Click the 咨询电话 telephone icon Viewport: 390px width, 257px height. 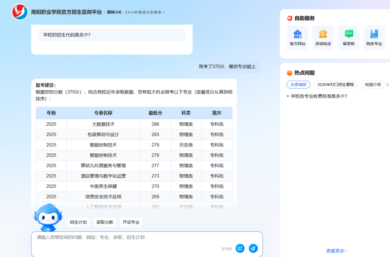[323, 34]
